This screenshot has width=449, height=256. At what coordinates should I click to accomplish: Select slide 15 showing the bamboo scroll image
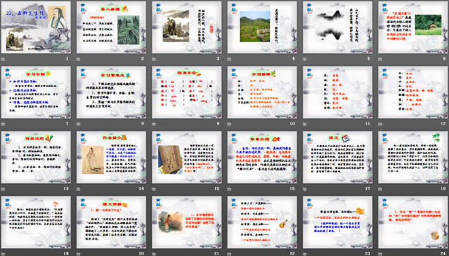click(x=186, y=157)
